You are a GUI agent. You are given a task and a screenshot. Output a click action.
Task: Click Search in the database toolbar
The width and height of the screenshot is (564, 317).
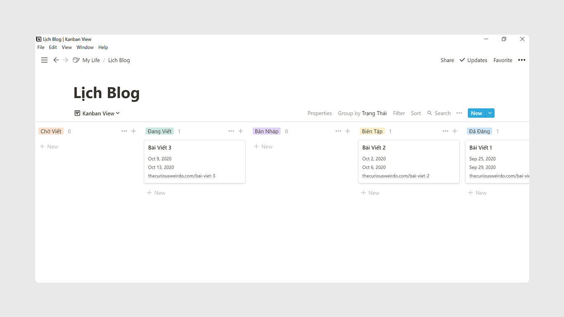click(439, 114)
